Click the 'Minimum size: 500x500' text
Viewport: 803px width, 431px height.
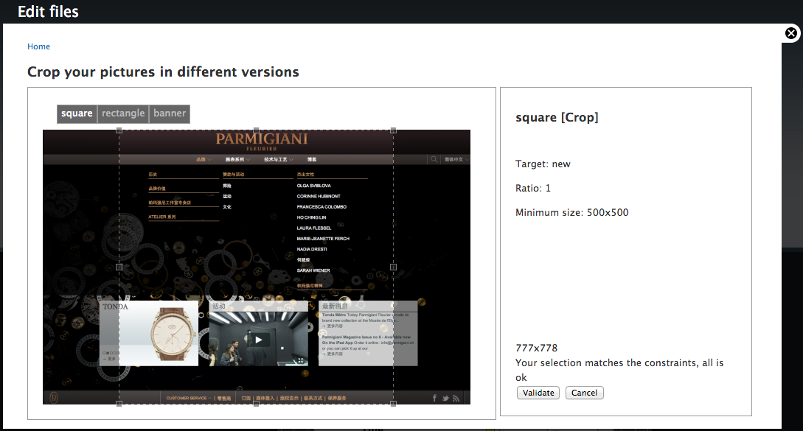point(572,212)
